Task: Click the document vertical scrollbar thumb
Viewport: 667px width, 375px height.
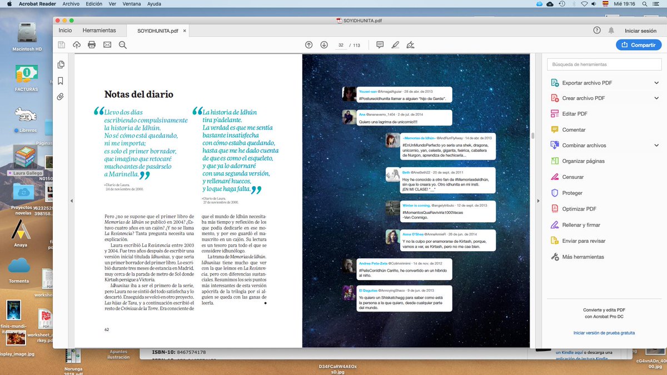Action: click(x=532, y=135)
